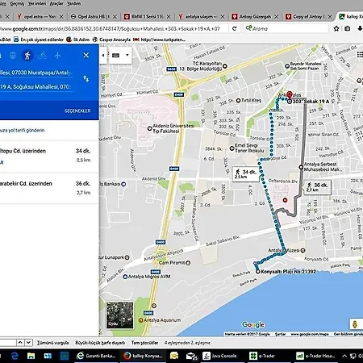Open the send directions to phone link

(22, 131)
